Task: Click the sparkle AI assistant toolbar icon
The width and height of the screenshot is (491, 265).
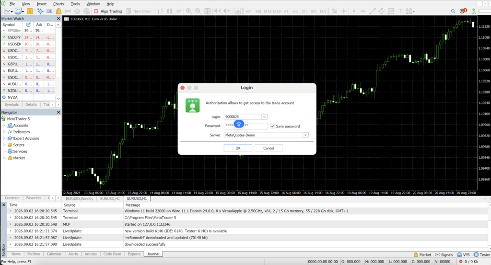Action: pyautogui.click(x=40, y=12)
